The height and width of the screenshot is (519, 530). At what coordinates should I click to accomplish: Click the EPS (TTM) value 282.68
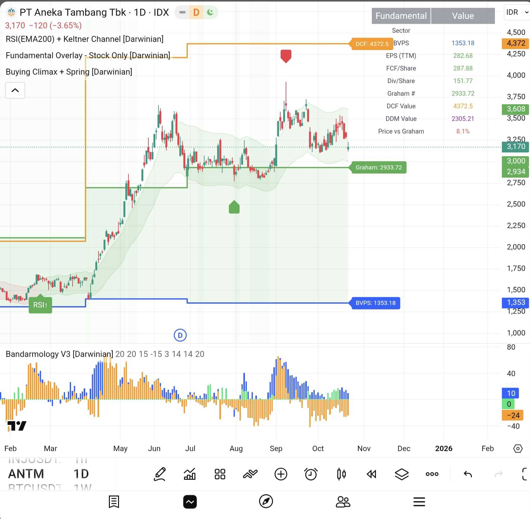[x=463, y=56]
